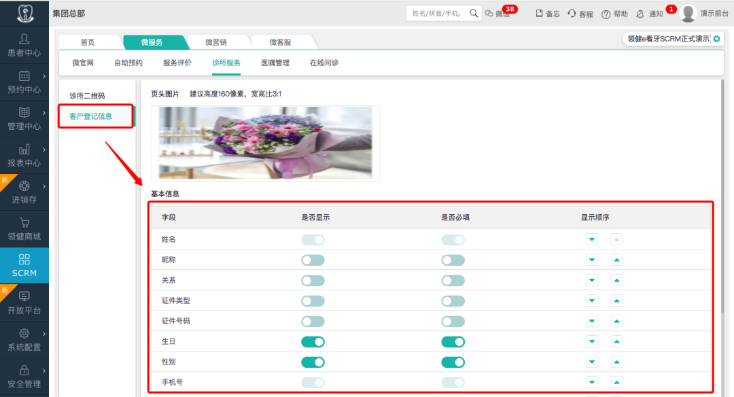Open 预约中心 calendar icon
This screenshot has width=734, height=397.
[24, 76]
